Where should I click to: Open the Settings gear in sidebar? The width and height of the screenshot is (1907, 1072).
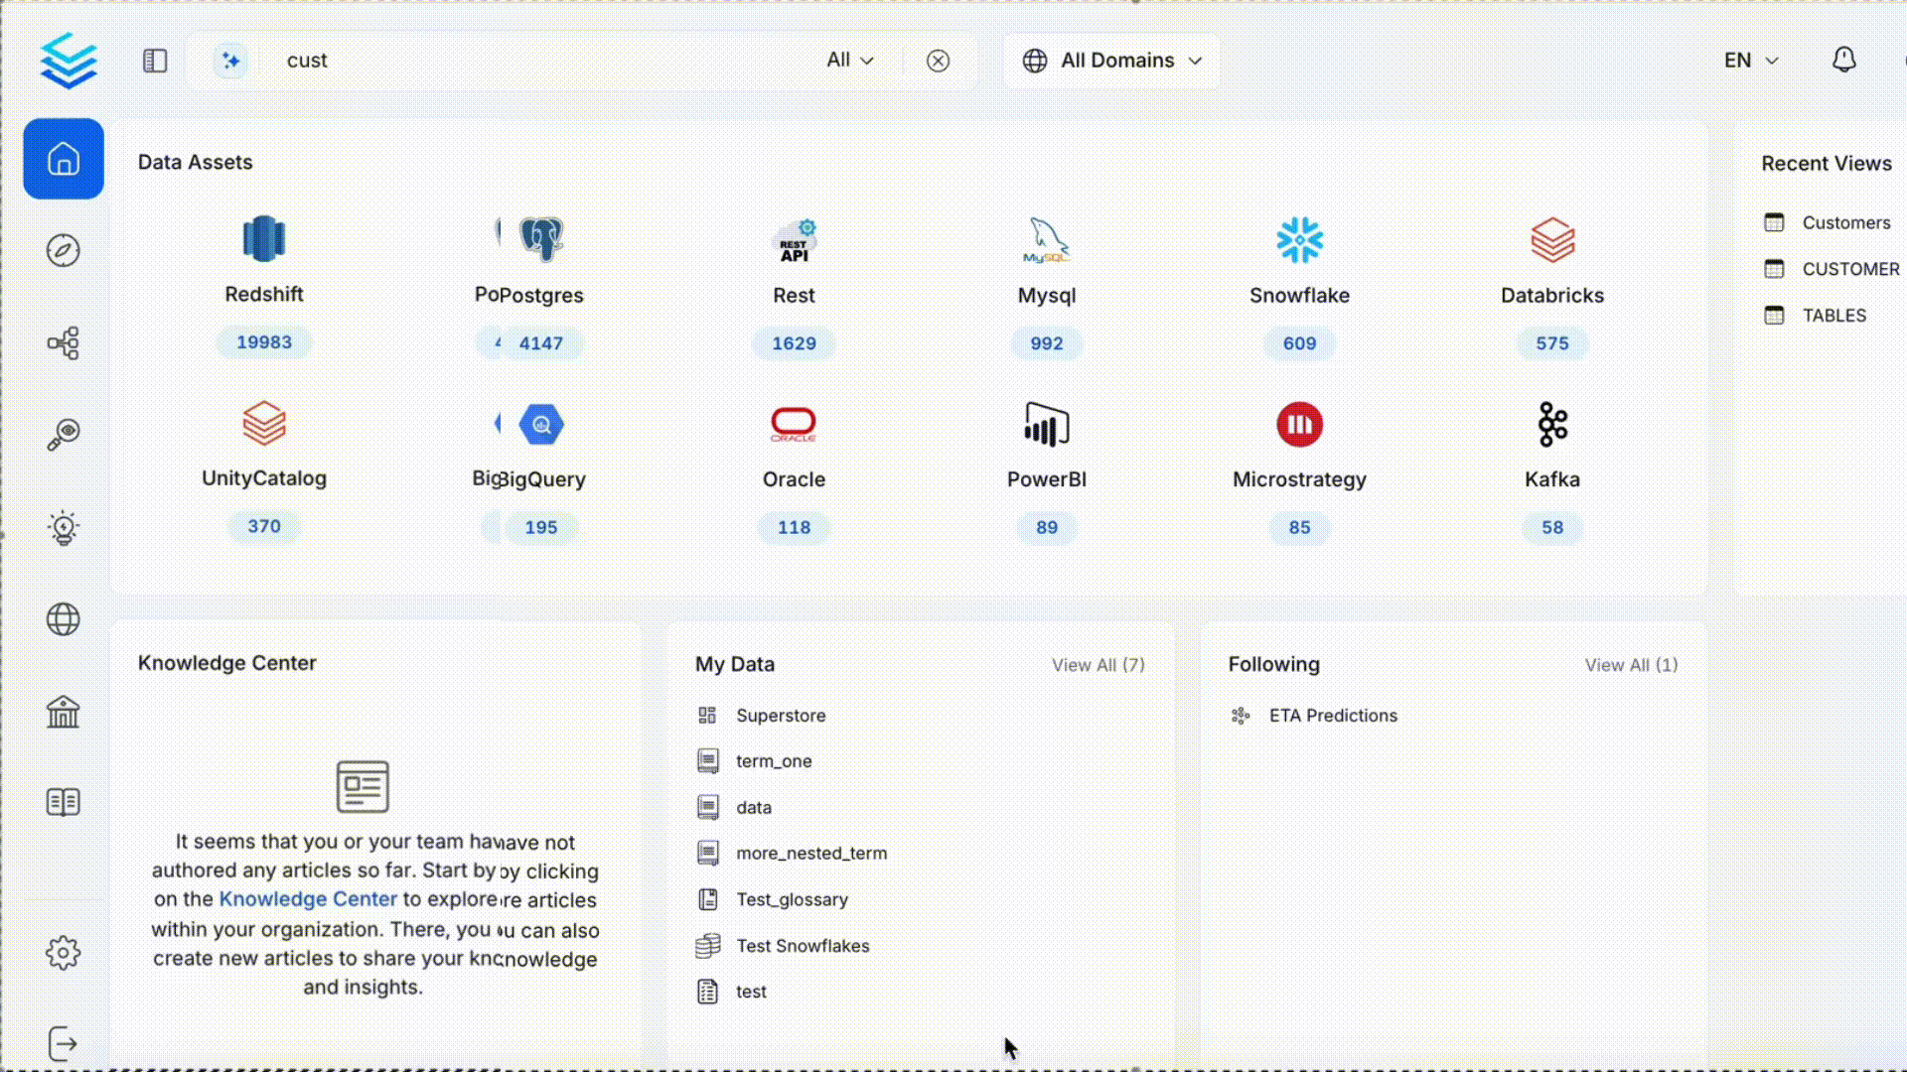tap(64, 953)
